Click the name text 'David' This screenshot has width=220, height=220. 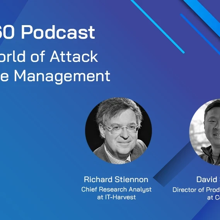click(x=207, y=179)
